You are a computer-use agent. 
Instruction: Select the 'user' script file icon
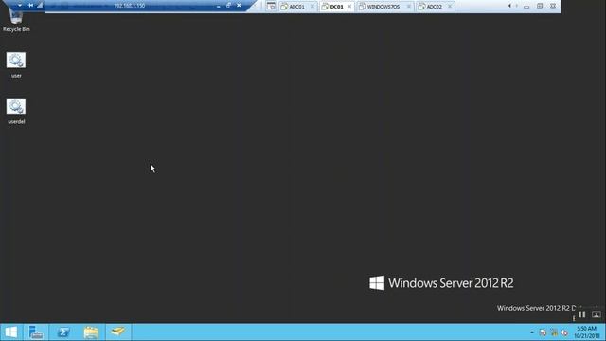click(16, 64)
